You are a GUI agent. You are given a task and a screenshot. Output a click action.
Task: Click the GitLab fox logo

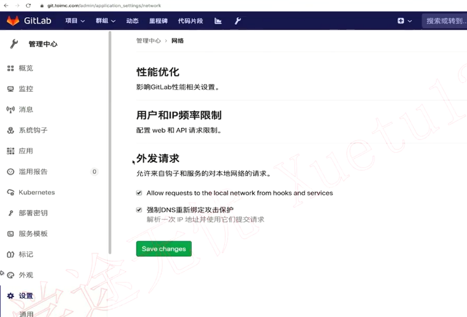tap(13, 20)
